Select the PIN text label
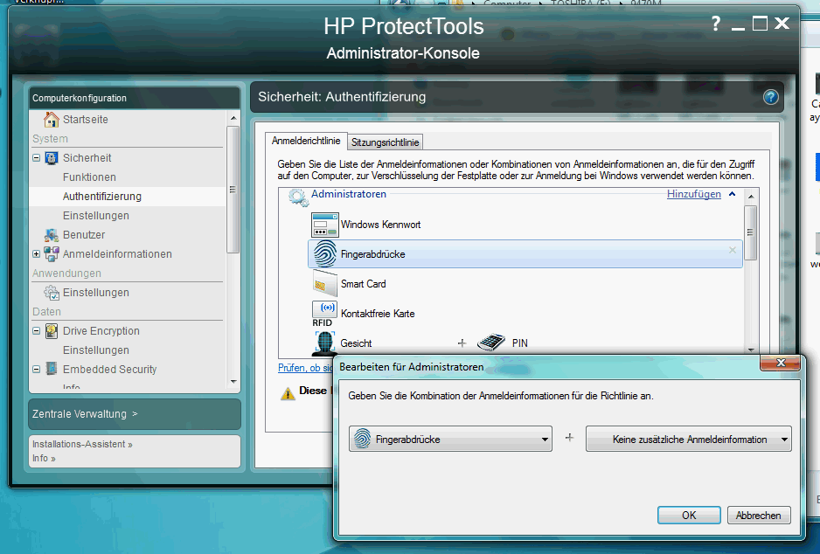Image resolution: width=820 pixels, height=554 pixels. (x=520, y=343)
